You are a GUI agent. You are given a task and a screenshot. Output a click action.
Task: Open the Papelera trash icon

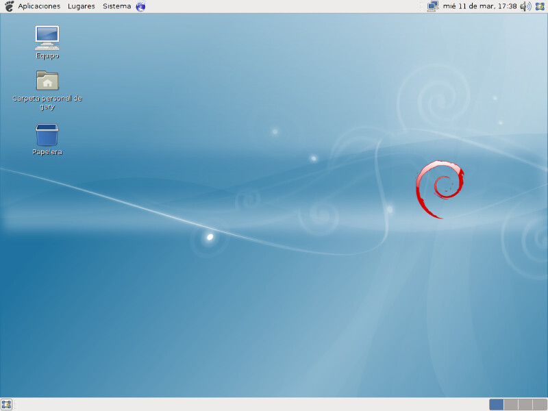tap(47, 135)
